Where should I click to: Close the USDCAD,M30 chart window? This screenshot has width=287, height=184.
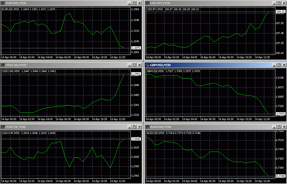[140, 65]
